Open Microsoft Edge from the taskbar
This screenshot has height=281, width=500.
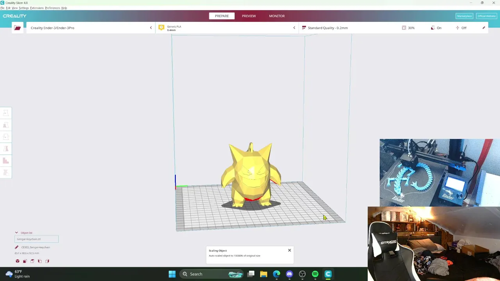point(277,274)
